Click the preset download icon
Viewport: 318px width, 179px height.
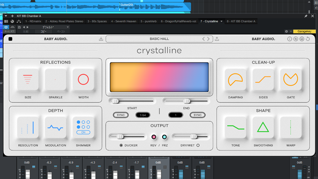[101, 39]
